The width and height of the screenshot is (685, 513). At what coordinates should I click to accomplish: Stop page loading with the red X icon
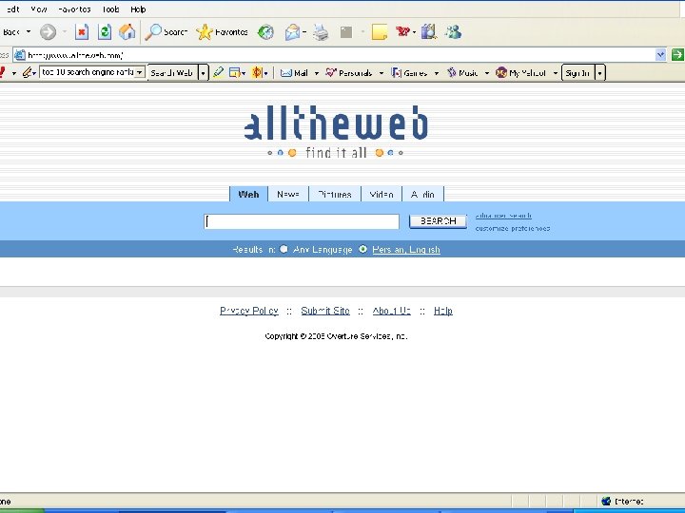click(82, 32)
